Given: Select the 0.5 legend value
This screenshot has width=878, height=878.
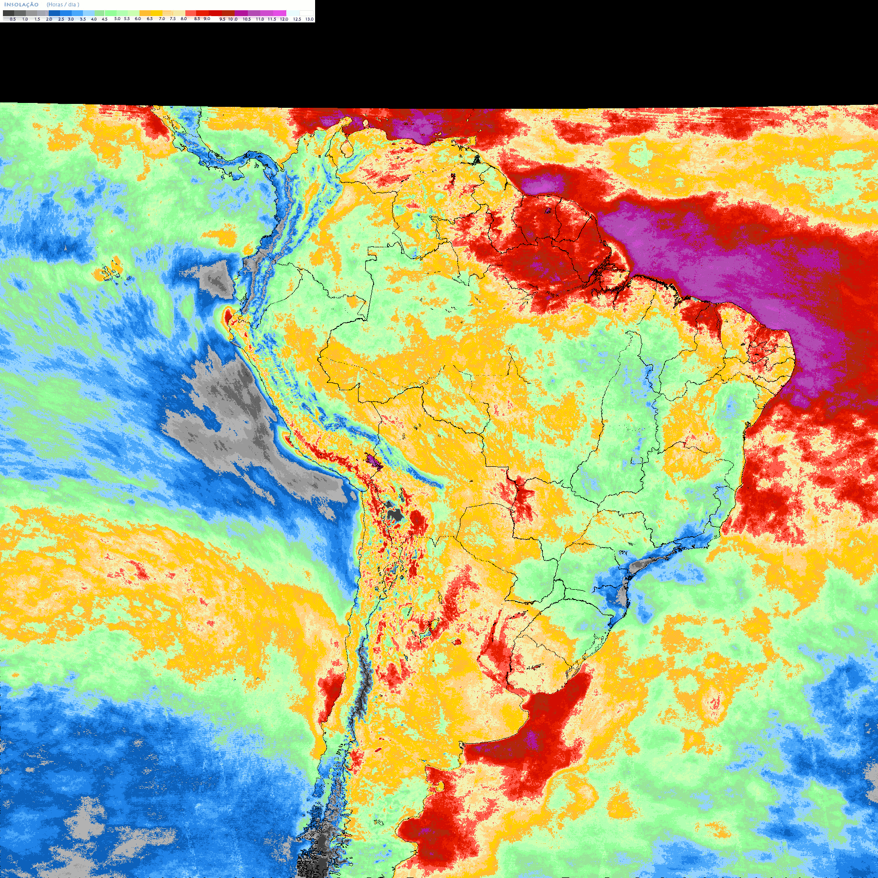Looking at the screenshot, I should pos(13,19).
